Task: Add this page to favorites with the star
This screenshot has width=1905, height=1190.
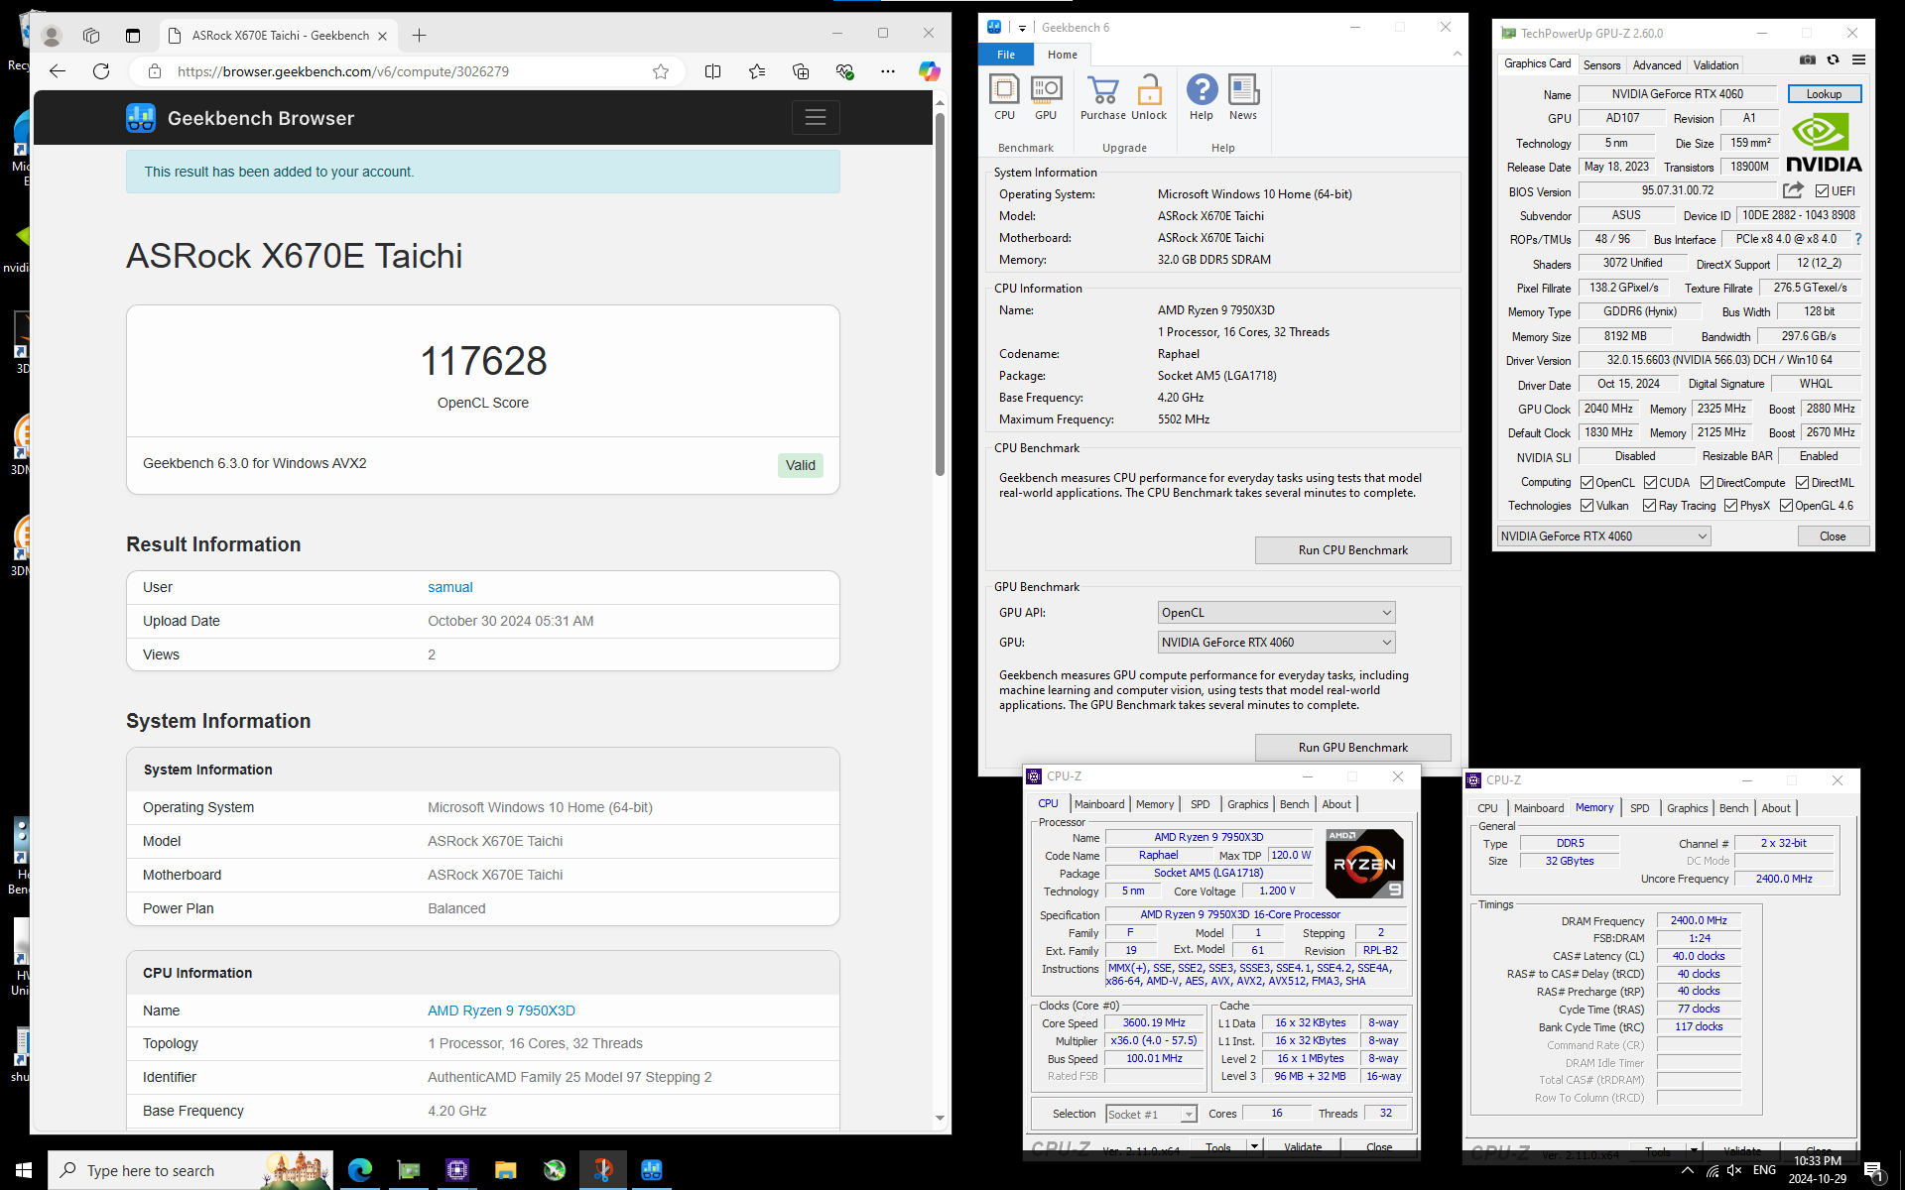Action: (x=661, y=71)
